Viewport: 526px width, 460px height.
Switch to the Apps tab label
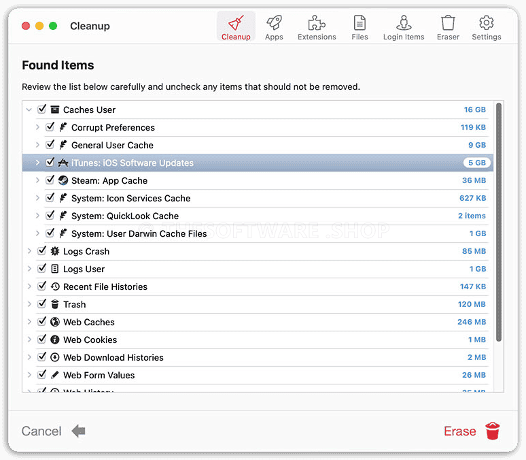click(274, 37)
